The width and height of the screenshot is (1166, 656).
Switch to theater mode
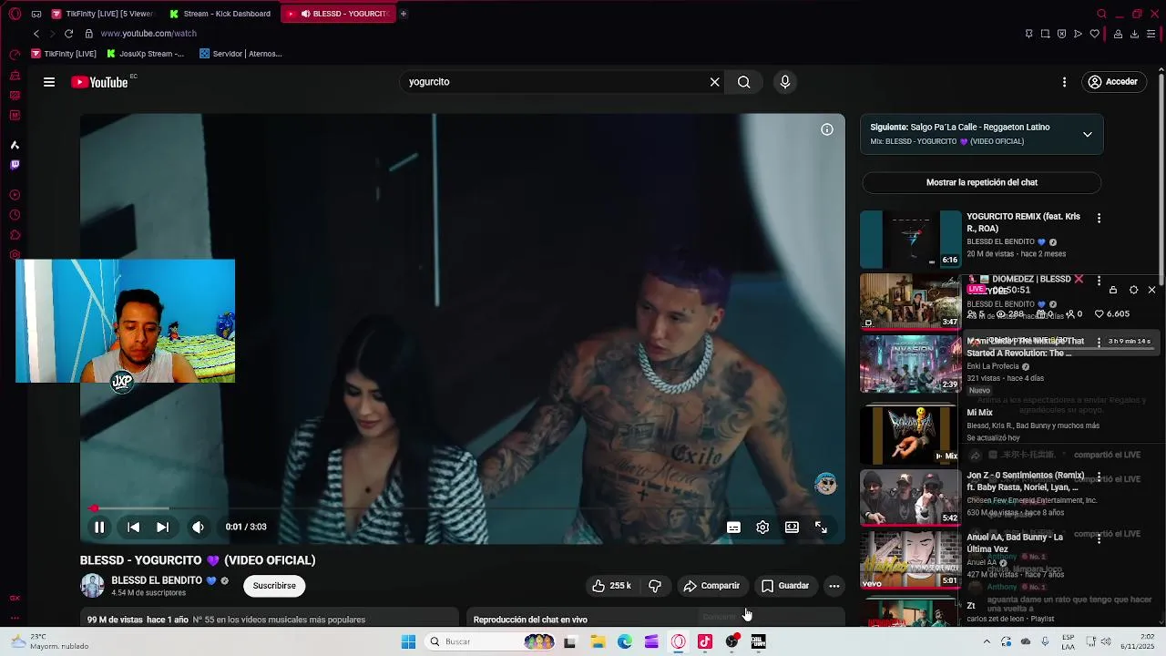(792, 527)
